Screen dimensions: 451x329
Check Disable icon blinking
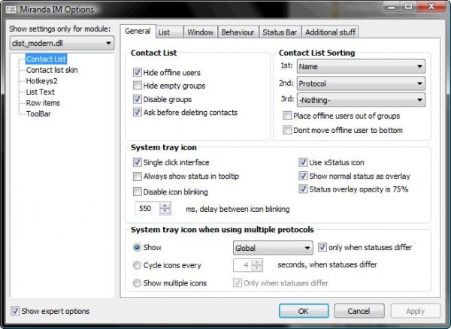tap(138, 192)
